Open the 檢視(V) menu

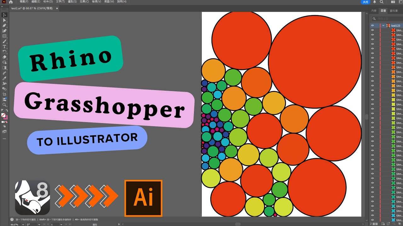pos(97,2)
